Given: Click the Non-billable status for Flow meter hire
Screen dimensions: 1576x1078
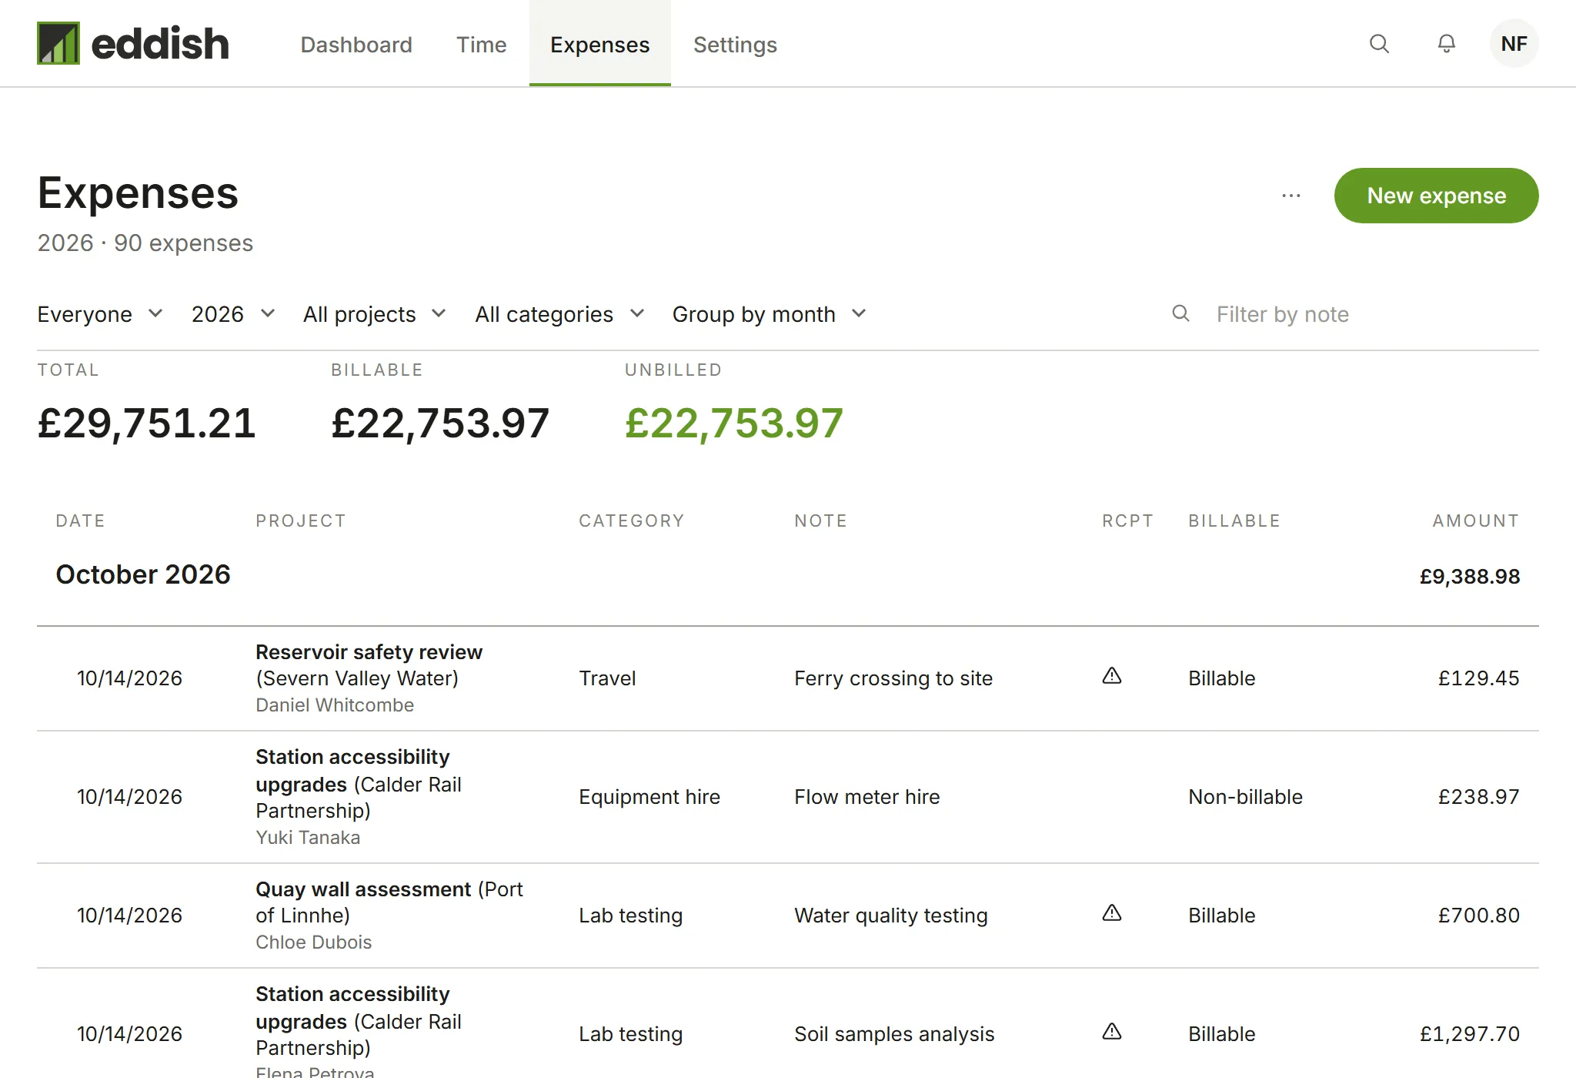Looking at the screenshot, I should (1245, 797).
